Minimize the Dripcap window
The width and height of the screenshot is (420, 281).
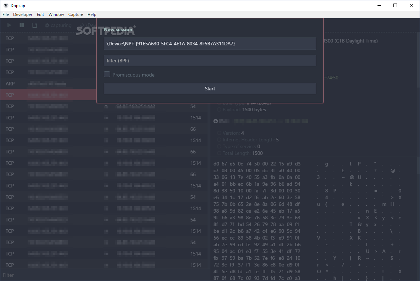379,5
